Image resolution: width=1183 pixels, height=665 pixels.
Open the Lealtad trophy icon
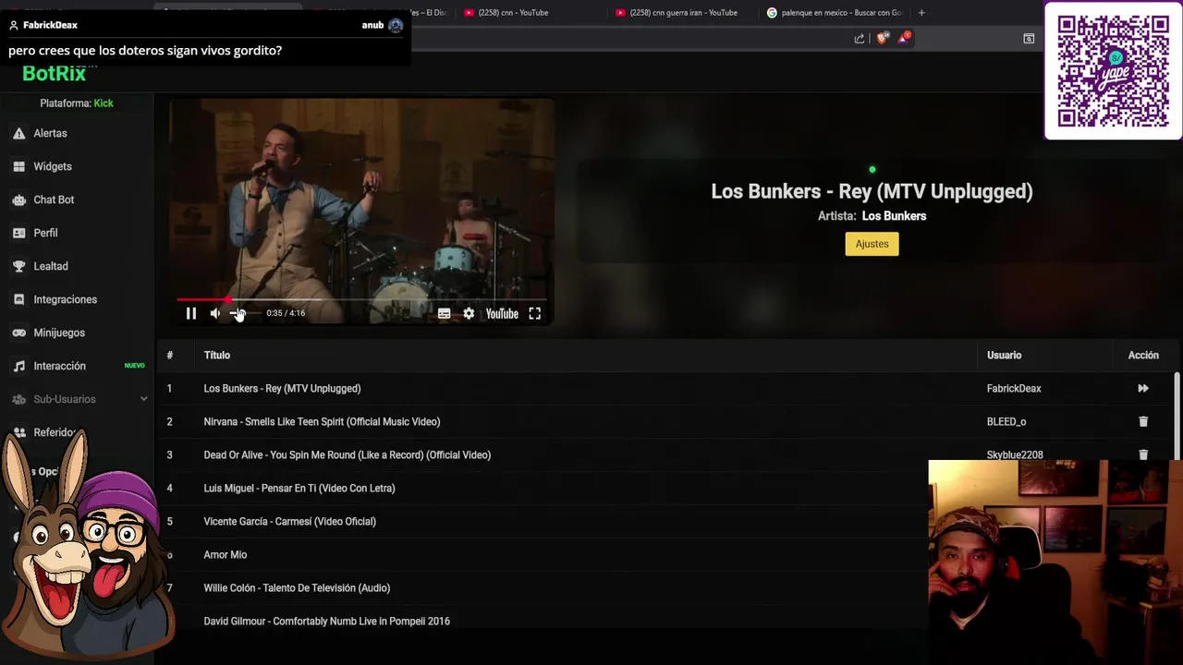18,266
